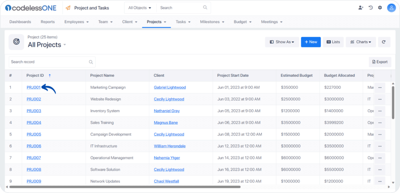Expand the Meetings menu
The width and height of the screenshot is (400, 193).
click(x=272, y=22)
